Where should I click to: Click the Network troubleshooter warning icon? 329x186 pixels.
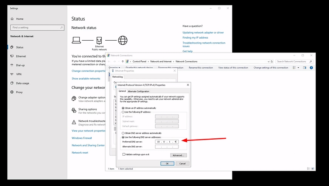[x=74, y=122]
